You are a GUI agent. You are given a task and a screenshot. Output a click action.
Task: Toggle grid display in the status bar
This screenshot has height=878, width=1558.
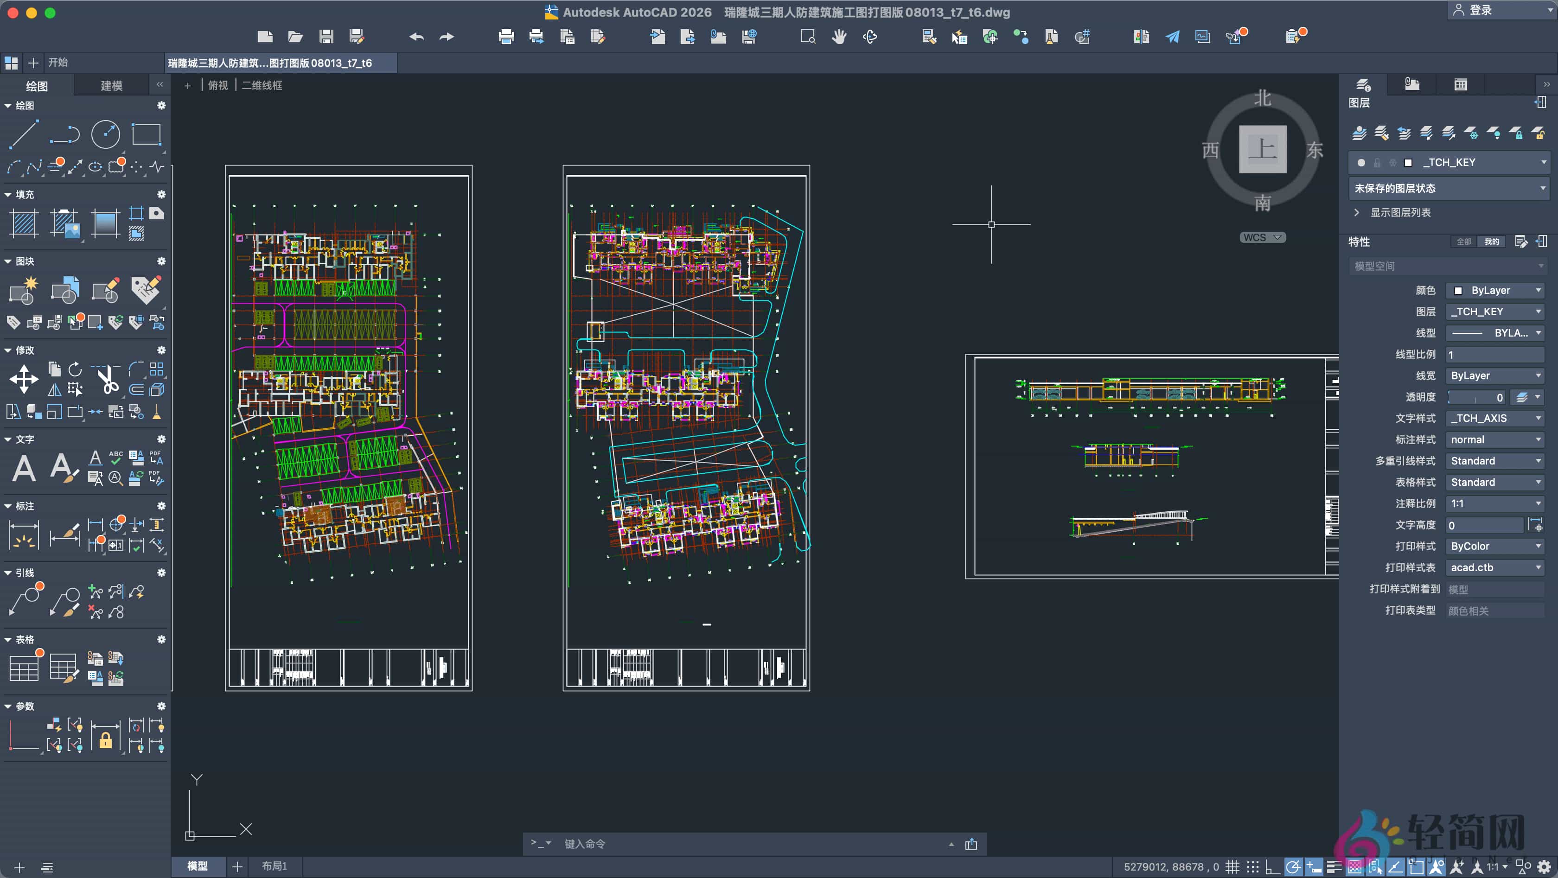[1233, 866]
